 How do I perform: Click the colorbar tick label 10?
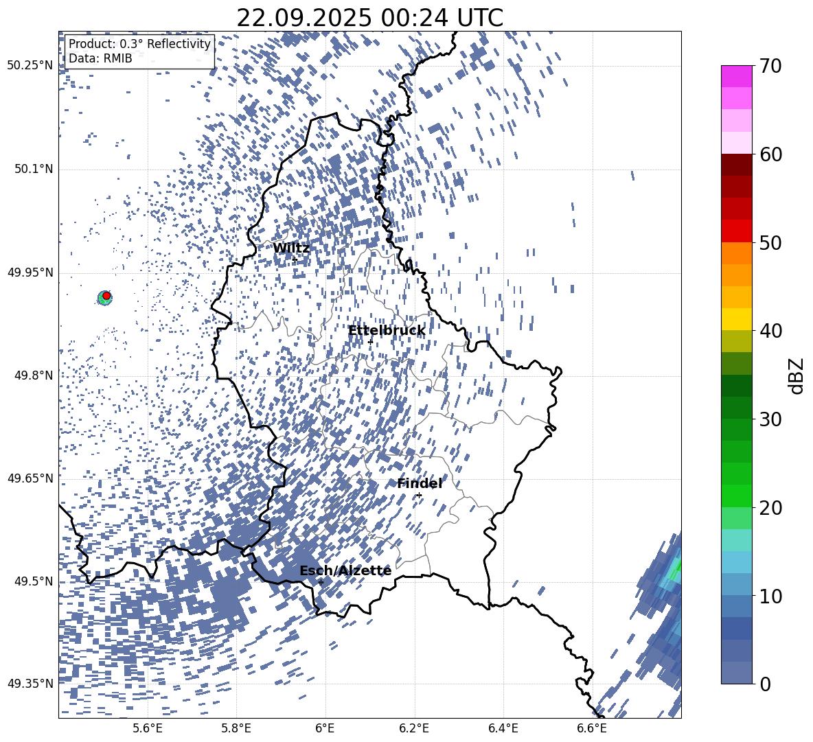coord(770,595)
